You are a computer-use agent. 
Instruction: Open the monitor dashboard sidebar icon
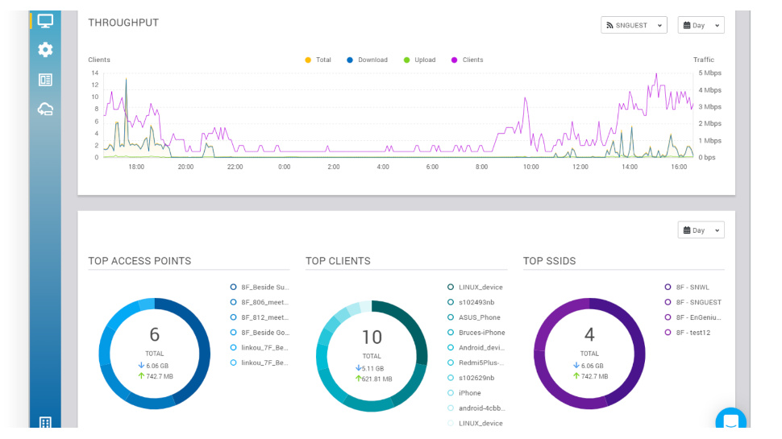(x=45, y=21)
